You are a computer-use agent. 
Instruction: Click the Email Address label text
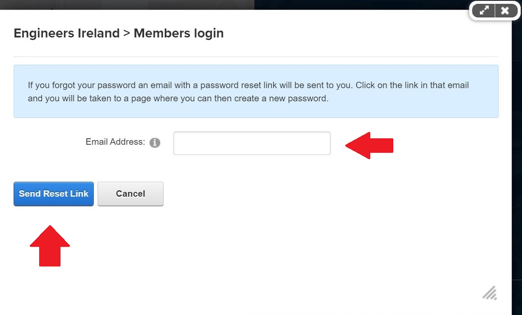coord(115,142)
